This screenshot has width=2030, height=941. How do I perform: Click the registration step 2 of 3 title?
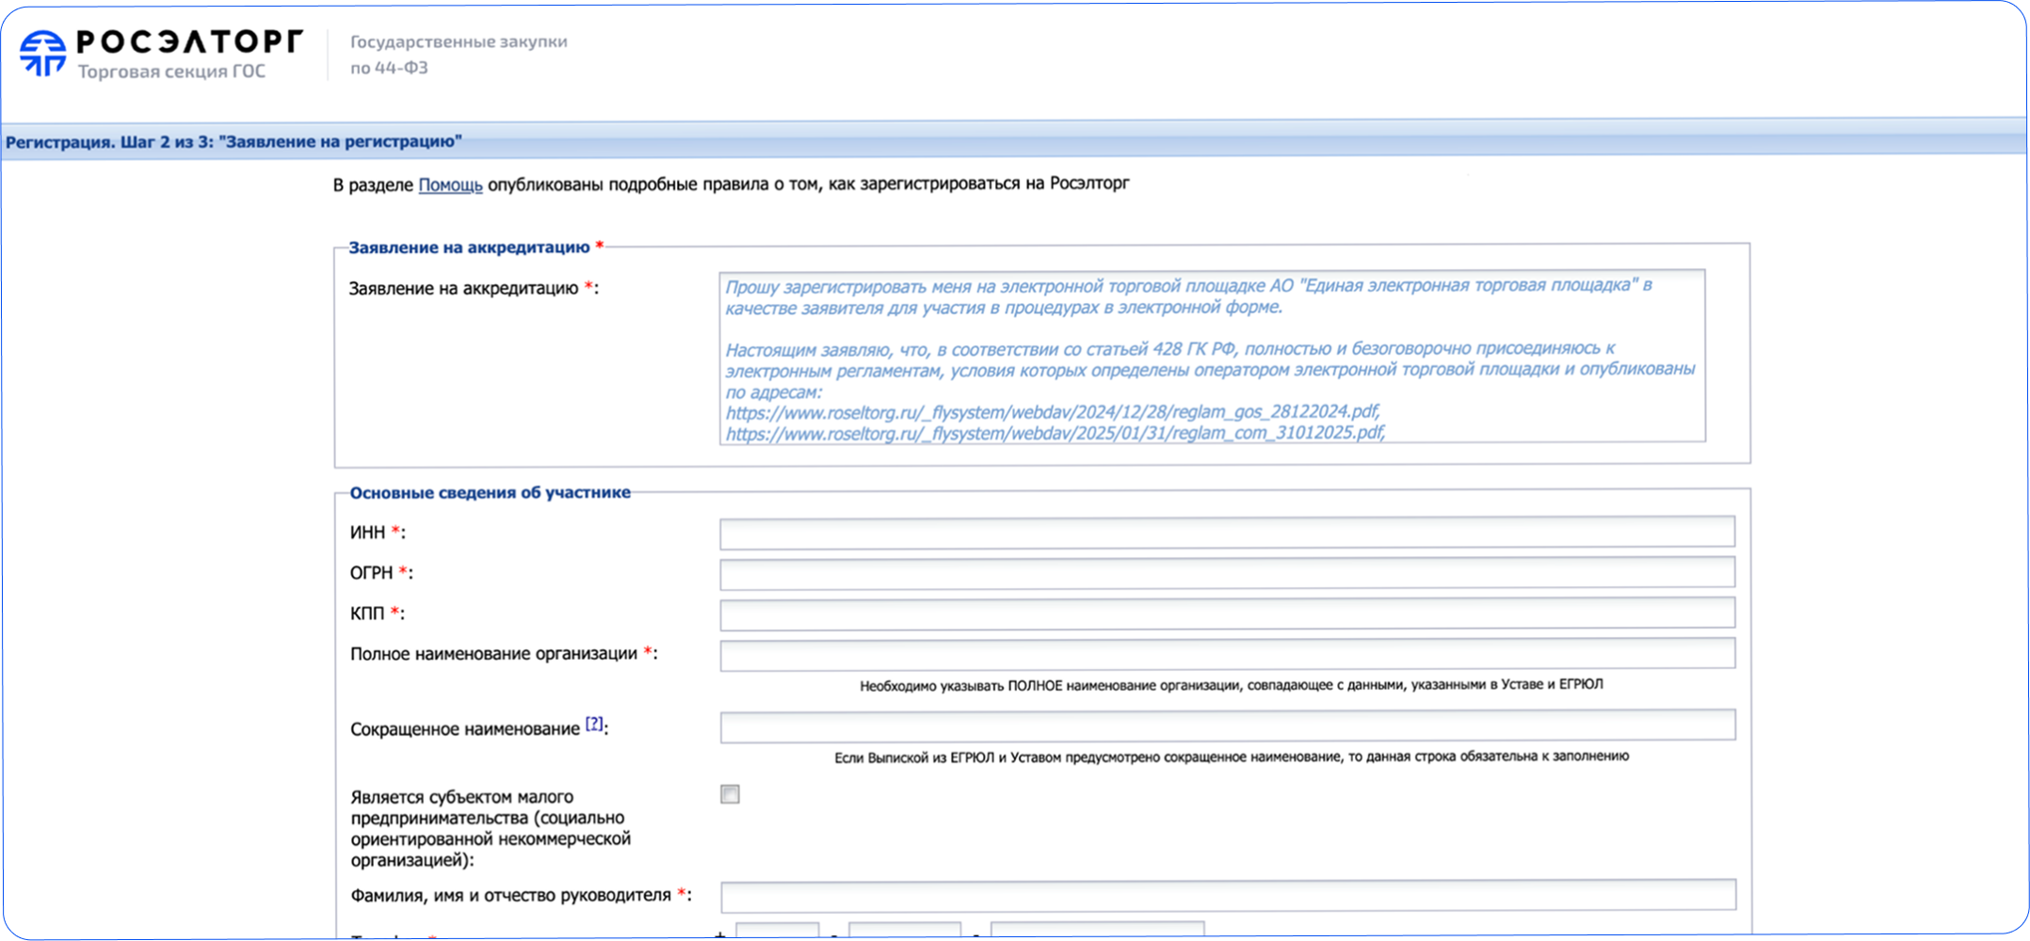(234, 142)
